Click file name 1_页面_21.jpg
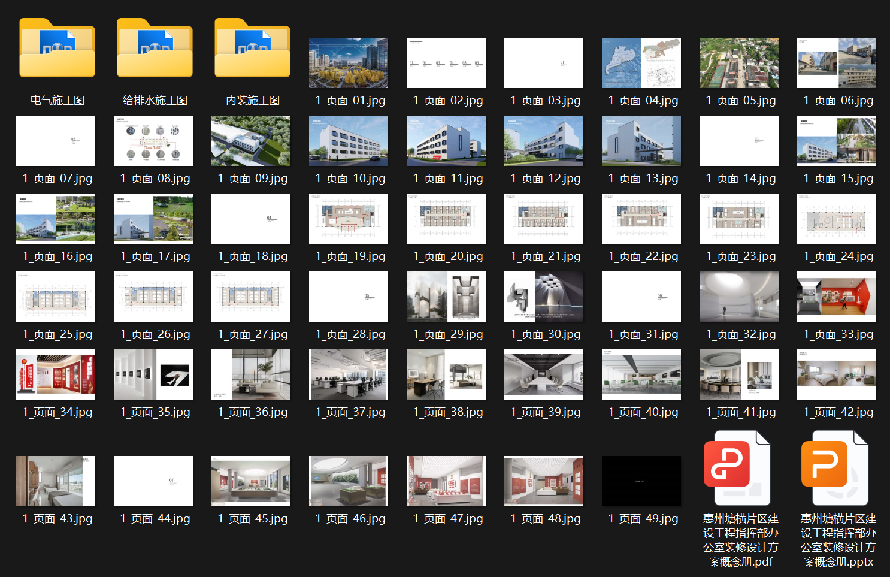890x577 pixels. tap(546, 256)
